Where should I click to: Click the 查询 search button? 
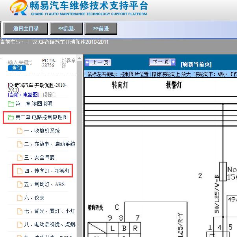click(17, 68)
